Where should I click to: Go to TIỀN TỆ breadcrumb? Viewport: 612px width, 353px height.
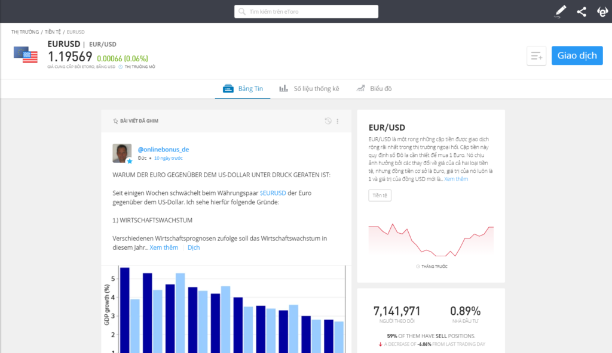click(53, 32)
